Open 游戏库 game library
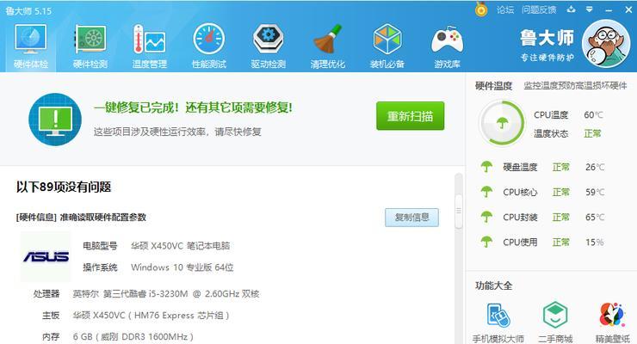This screenshot has width=637, height=344. tap(447, 46)
